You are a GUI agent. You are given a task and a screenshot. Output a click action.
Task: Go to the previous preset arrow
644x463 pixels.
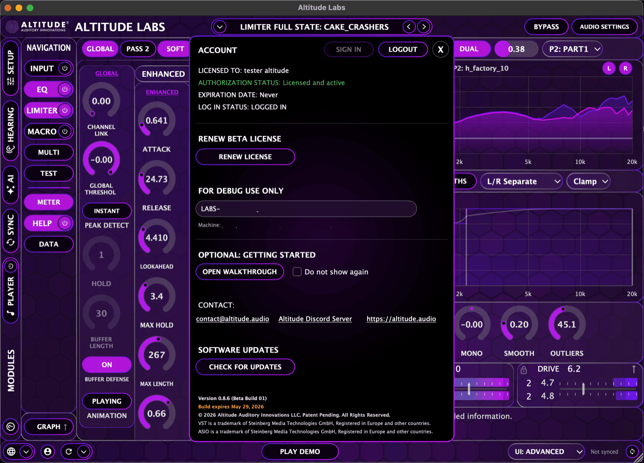pyautogui.click(x=409, y=27)
